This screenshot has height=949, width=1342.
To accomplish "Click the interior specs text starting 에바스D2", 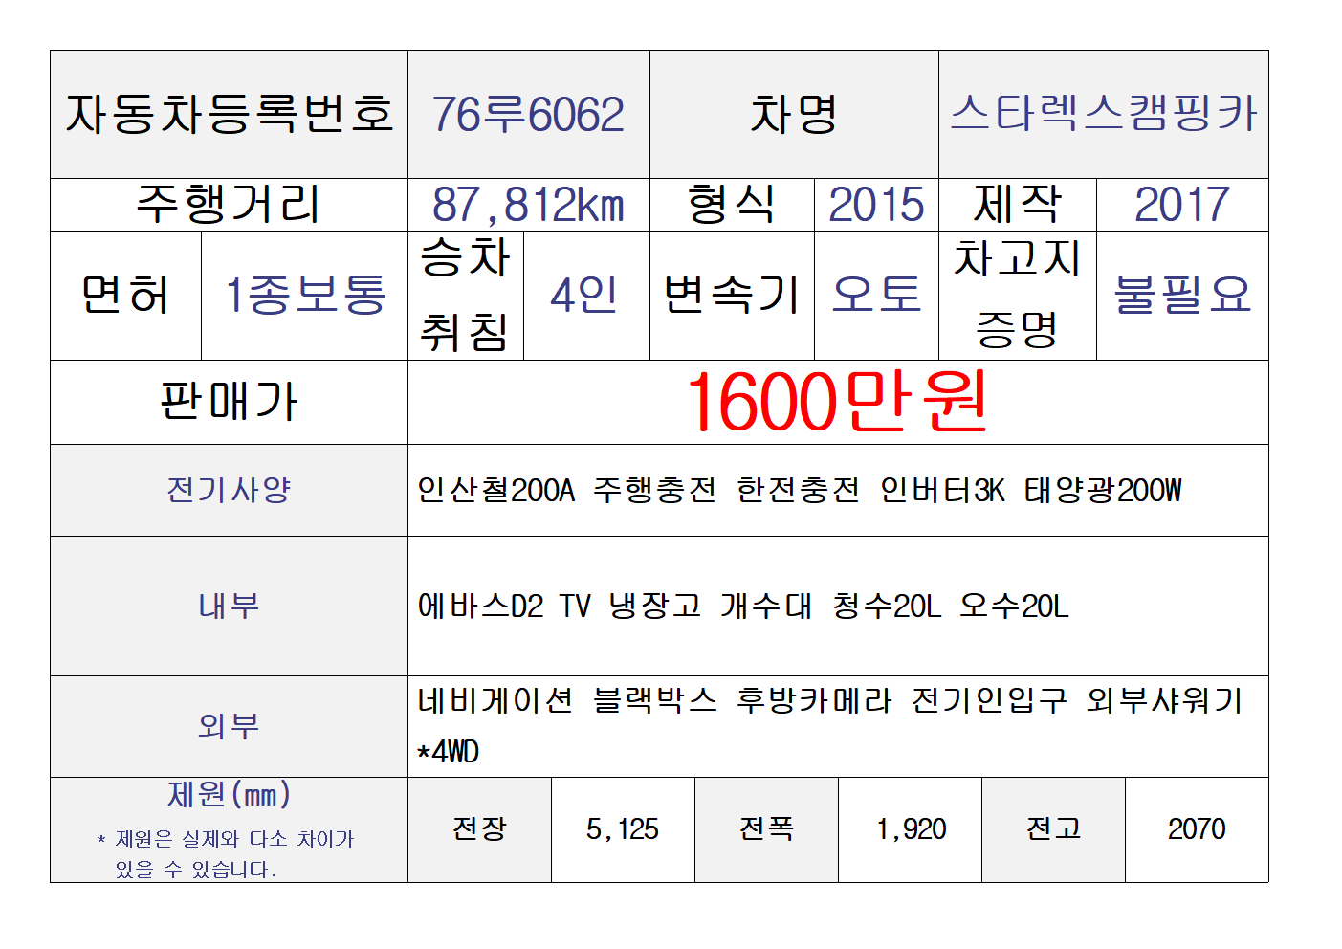I will 742,606.
